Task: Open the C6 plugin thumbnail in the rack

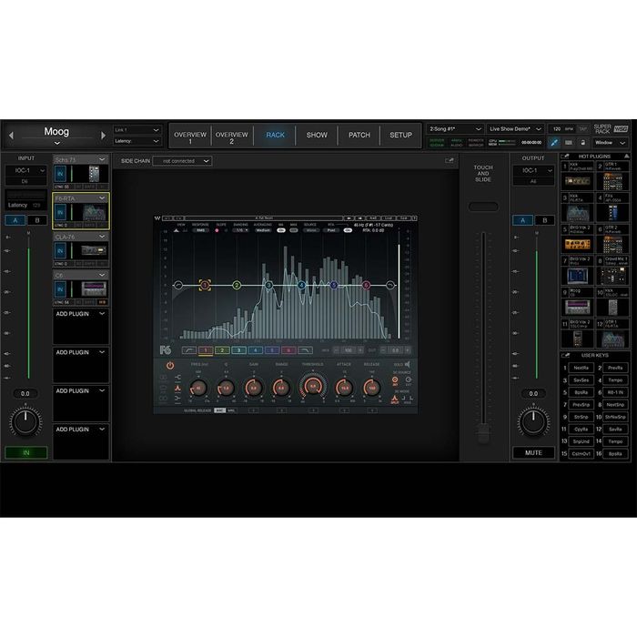Action: 94,288
